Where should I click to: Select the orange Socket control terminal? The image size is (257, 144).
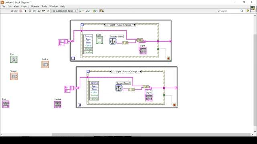pyautogui.click(x=45, y=64)
